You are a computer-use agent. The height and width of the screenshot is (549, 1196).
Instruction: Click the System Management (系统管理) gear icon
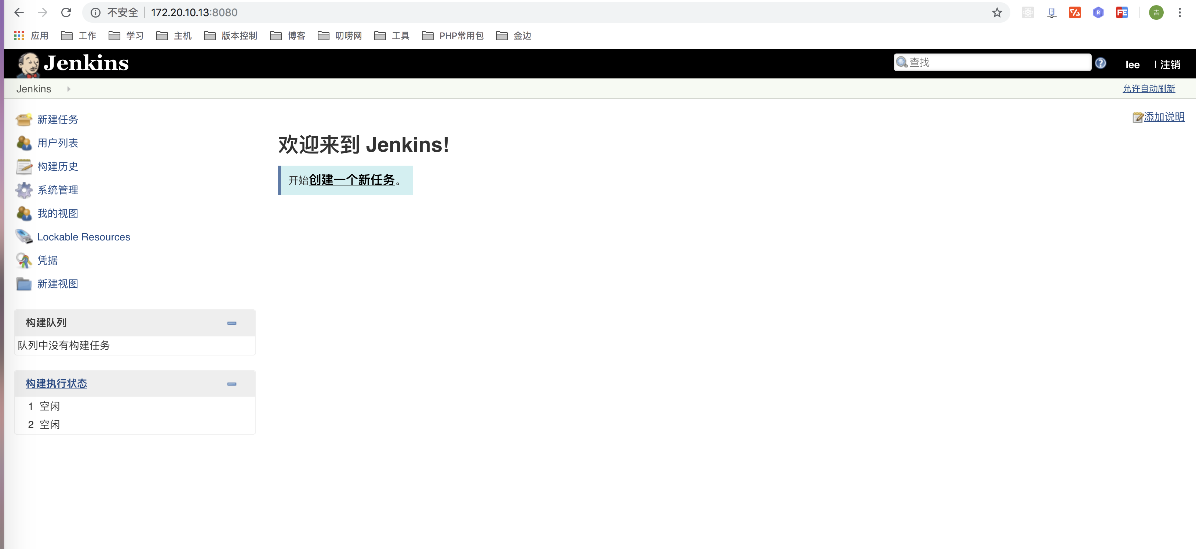point(24,190)
